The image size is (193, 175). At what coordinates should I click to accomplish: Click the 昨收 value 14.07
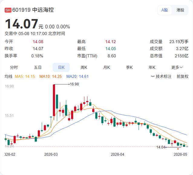tap(38, 49)
